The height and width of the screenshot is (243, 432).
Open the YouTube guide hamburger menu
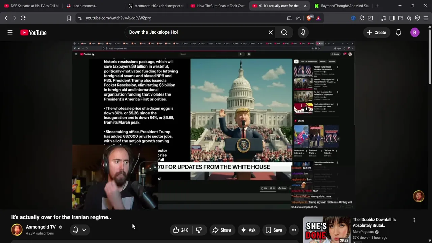coord(10,32)
